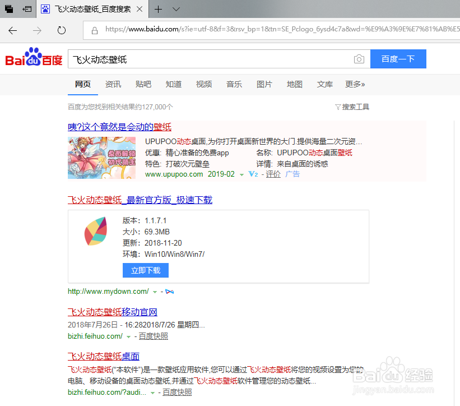Viewport: 460px width, 406px height.
Task: Click the 大小: 69.3MB text
Action: click(146, 232)
